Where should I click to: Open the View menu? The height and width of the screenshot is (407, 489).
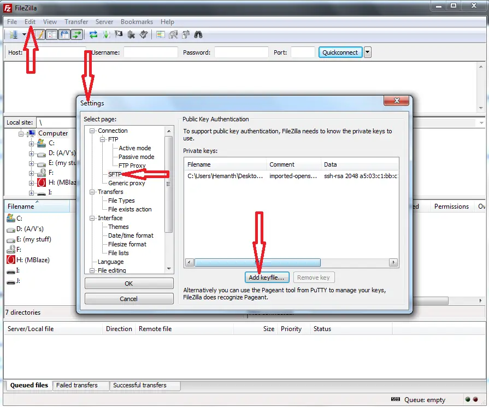point(50,22)
